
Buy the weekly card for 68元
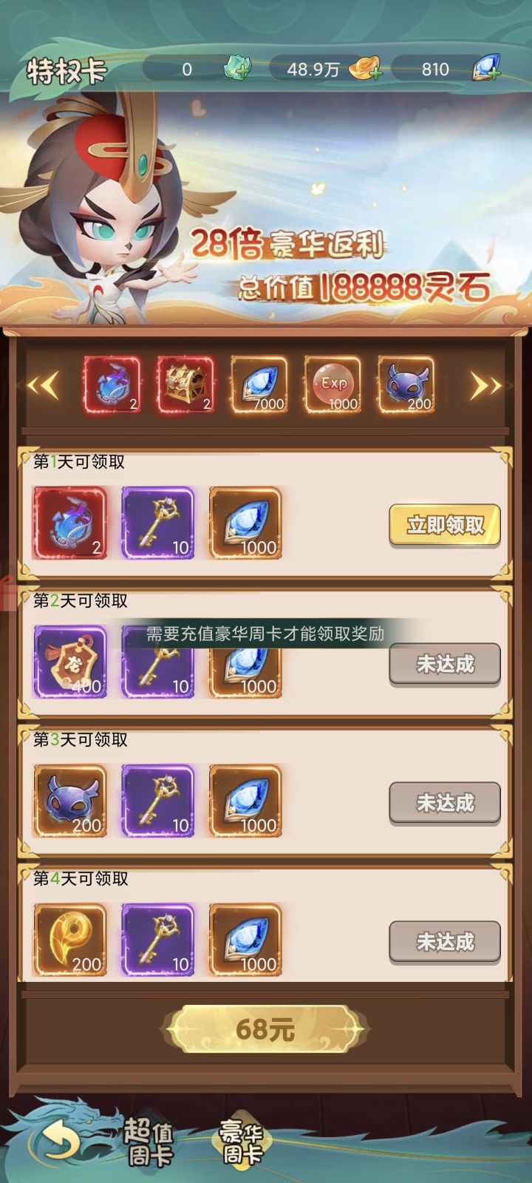(x=265, y=1028)
